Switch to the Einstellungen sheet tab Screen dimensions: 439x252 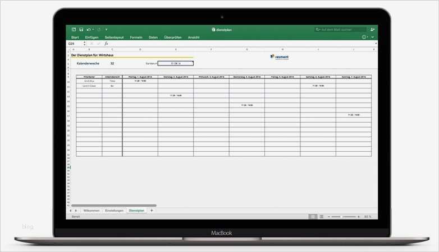[114, 211]
